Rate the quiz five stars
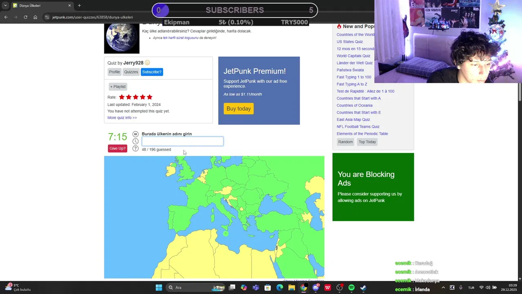522x294 pixels. [149, 97]
